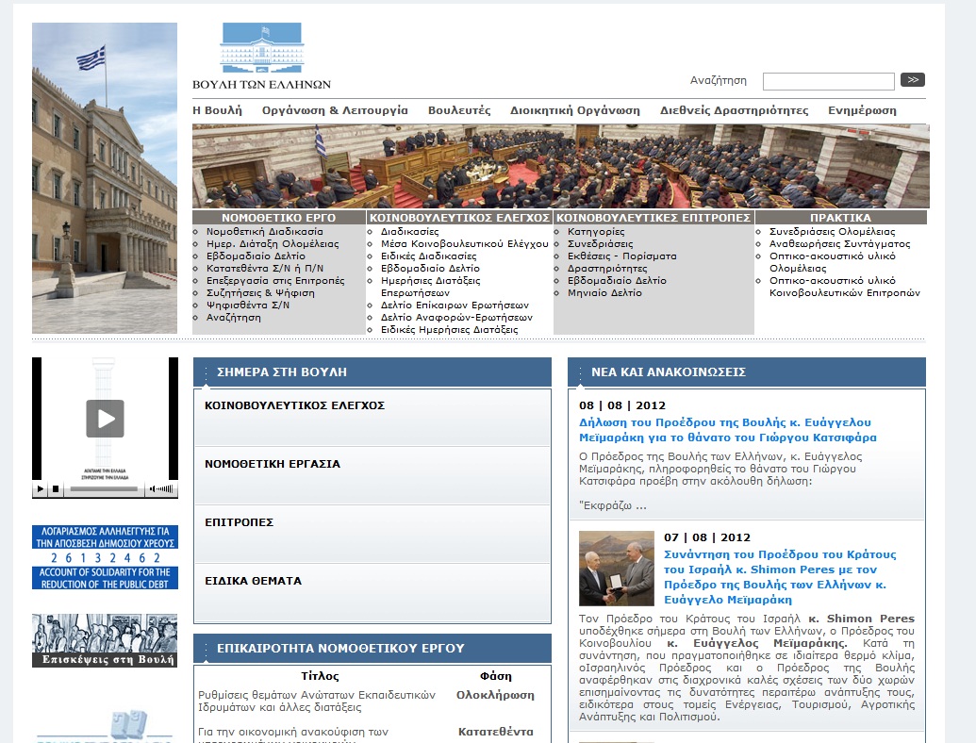Open Ημερήσιες Διατάξεις Επερωτήσεων link
Image resolution: width=976 pixels, height=743 pixels.
(x=430, y=287)
